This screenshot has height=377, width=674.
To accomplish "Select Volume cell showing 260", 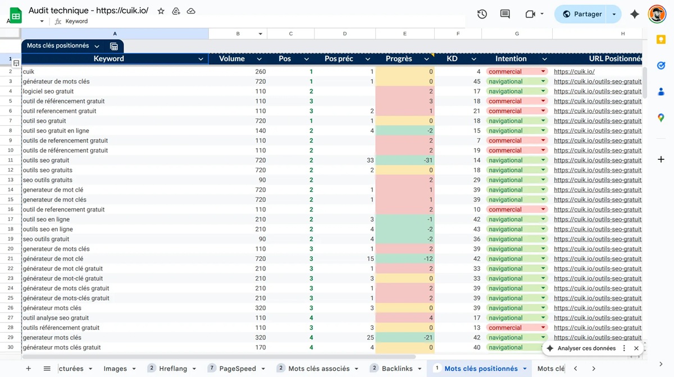I will [x=238, y=72].
